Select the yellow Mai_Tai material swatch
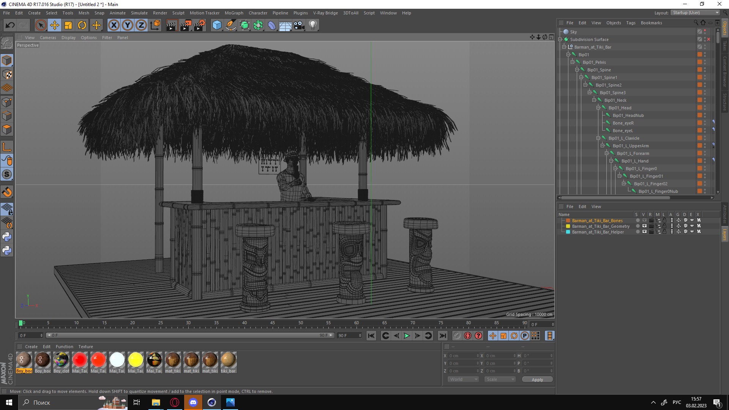Viewport: 729px width, 410px height. click(x=136, y=360)
